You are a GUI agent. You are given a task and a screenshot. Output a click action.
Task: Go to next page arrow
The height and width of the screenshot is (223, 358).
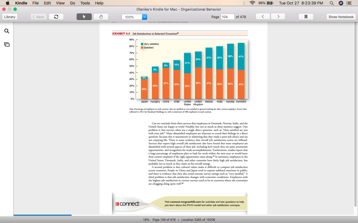point(278,17)
